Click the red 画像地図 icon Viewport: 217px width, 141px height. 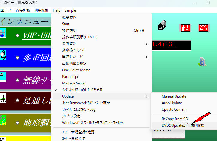click(185, 28)
